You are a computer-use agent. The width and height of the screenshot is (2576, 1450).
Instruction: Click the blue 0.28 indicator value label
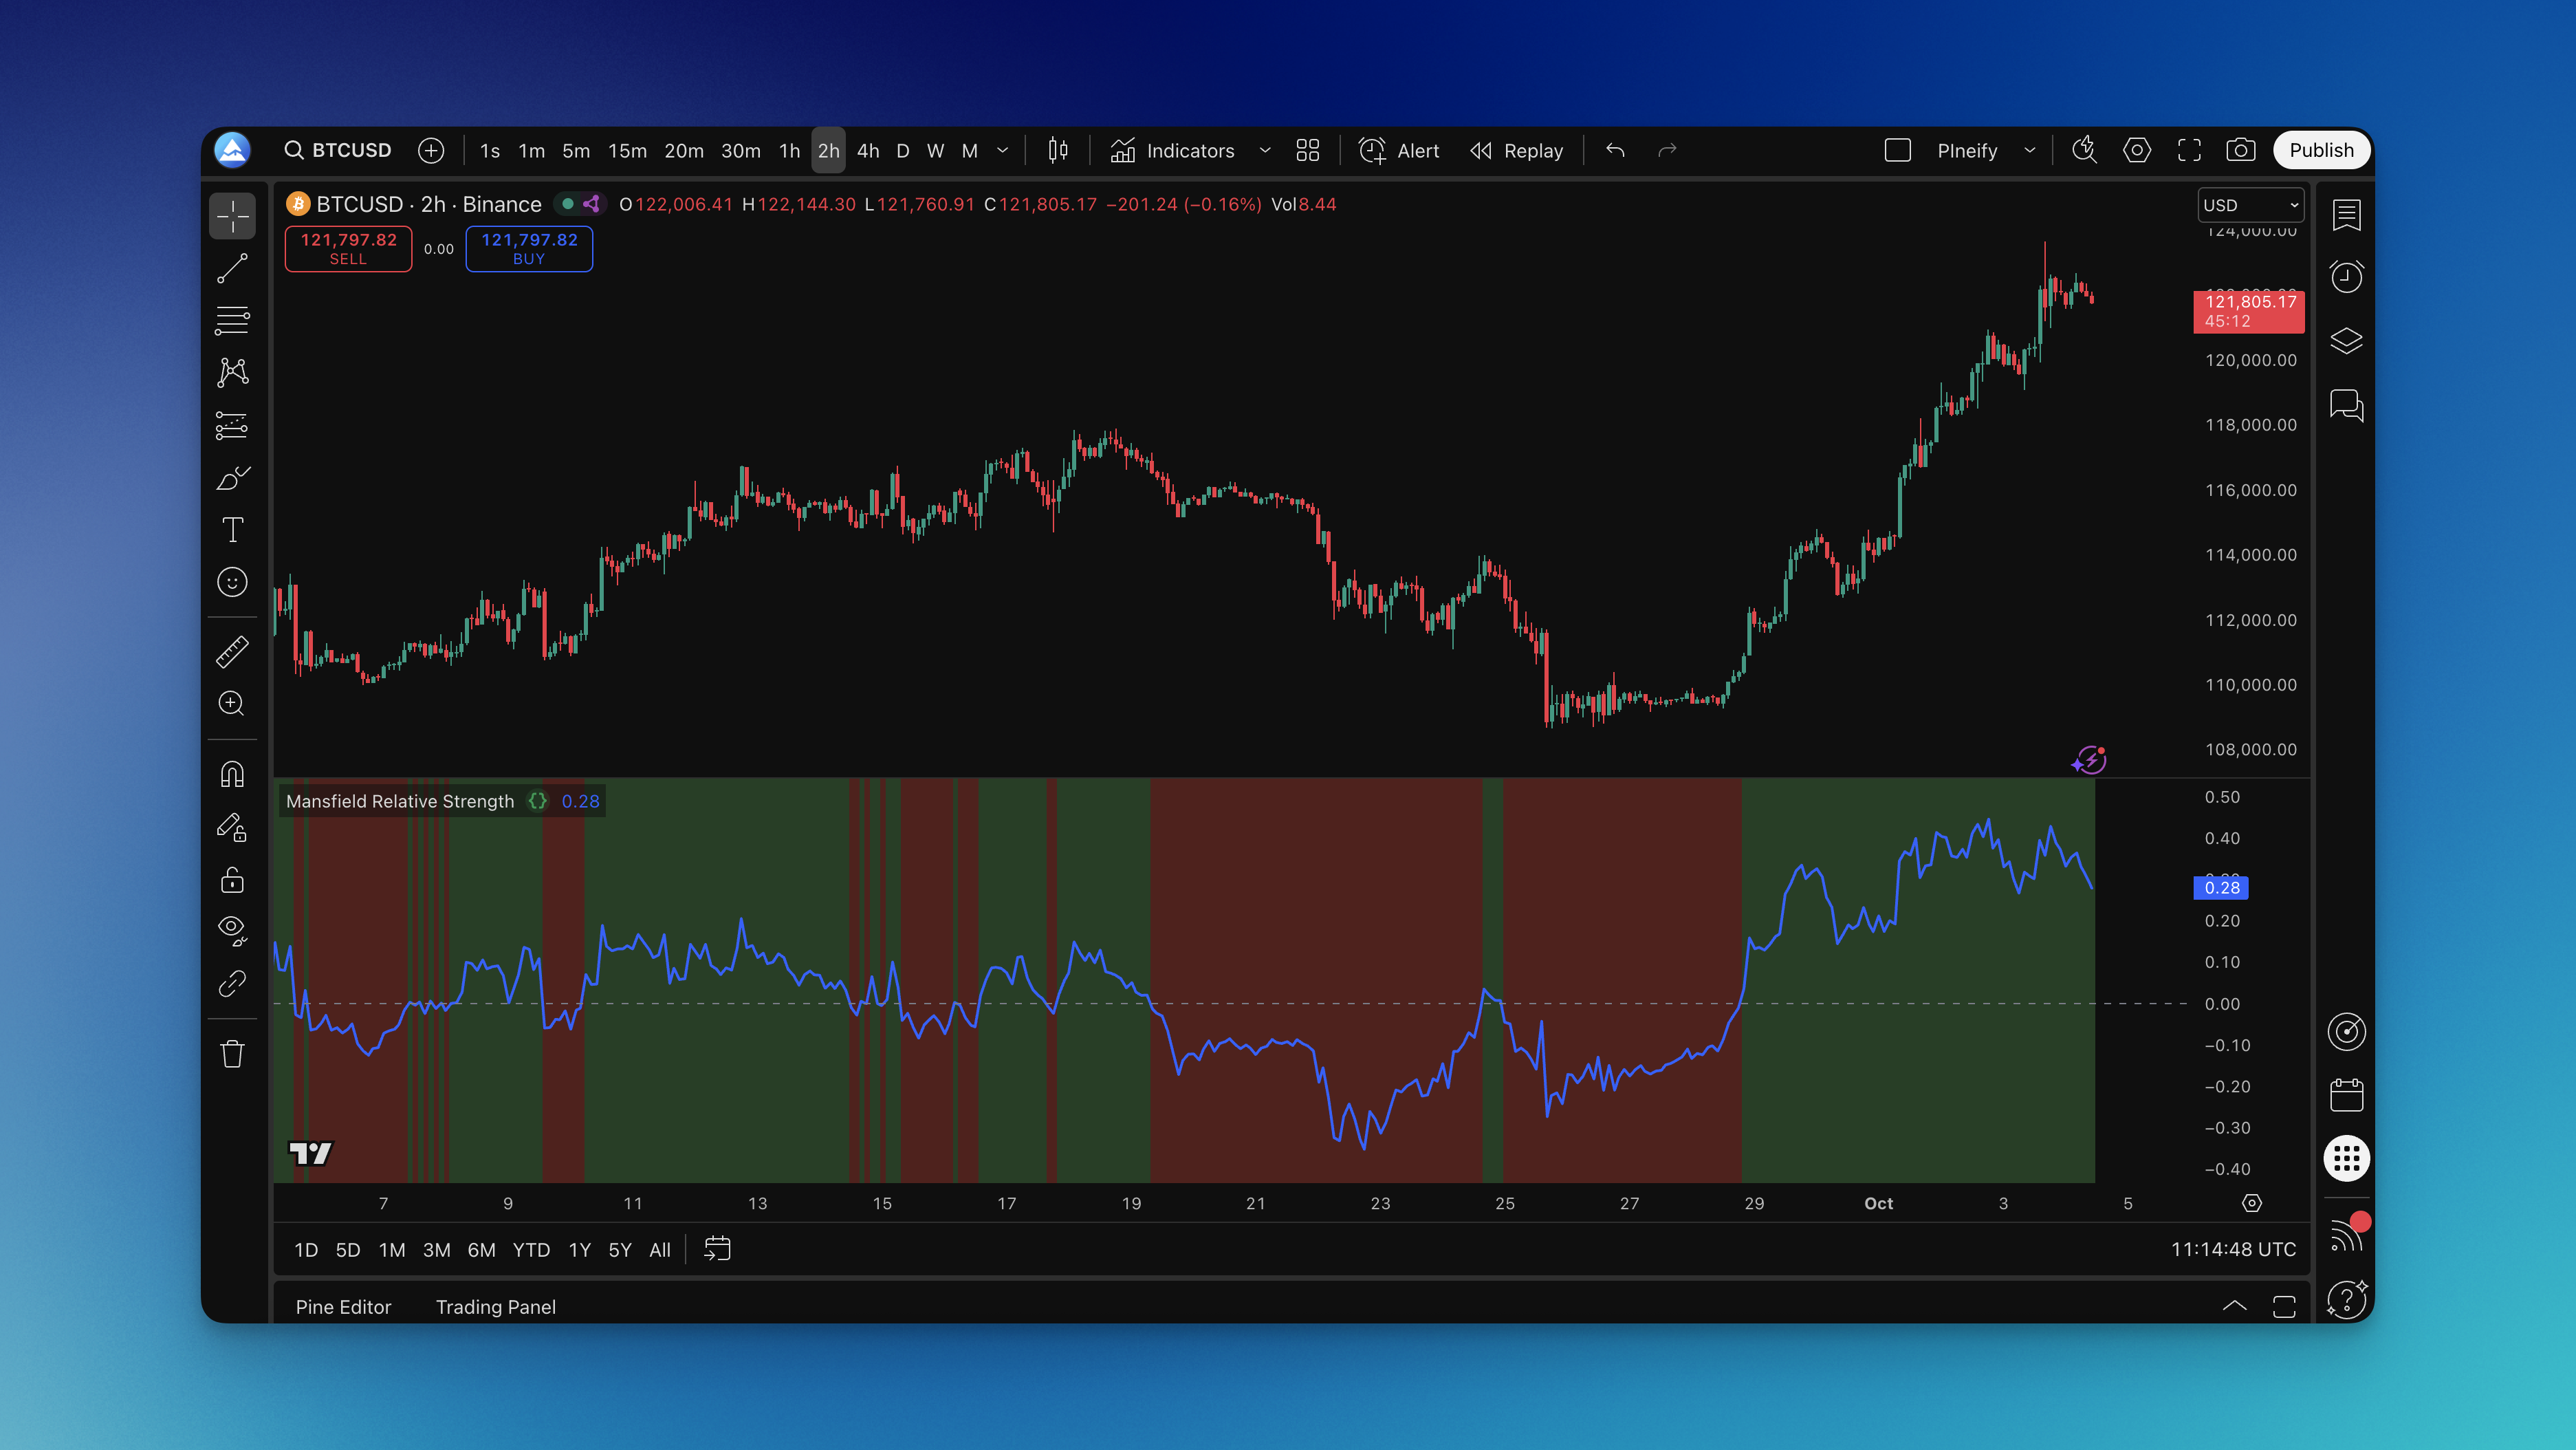pos(2221,887)
